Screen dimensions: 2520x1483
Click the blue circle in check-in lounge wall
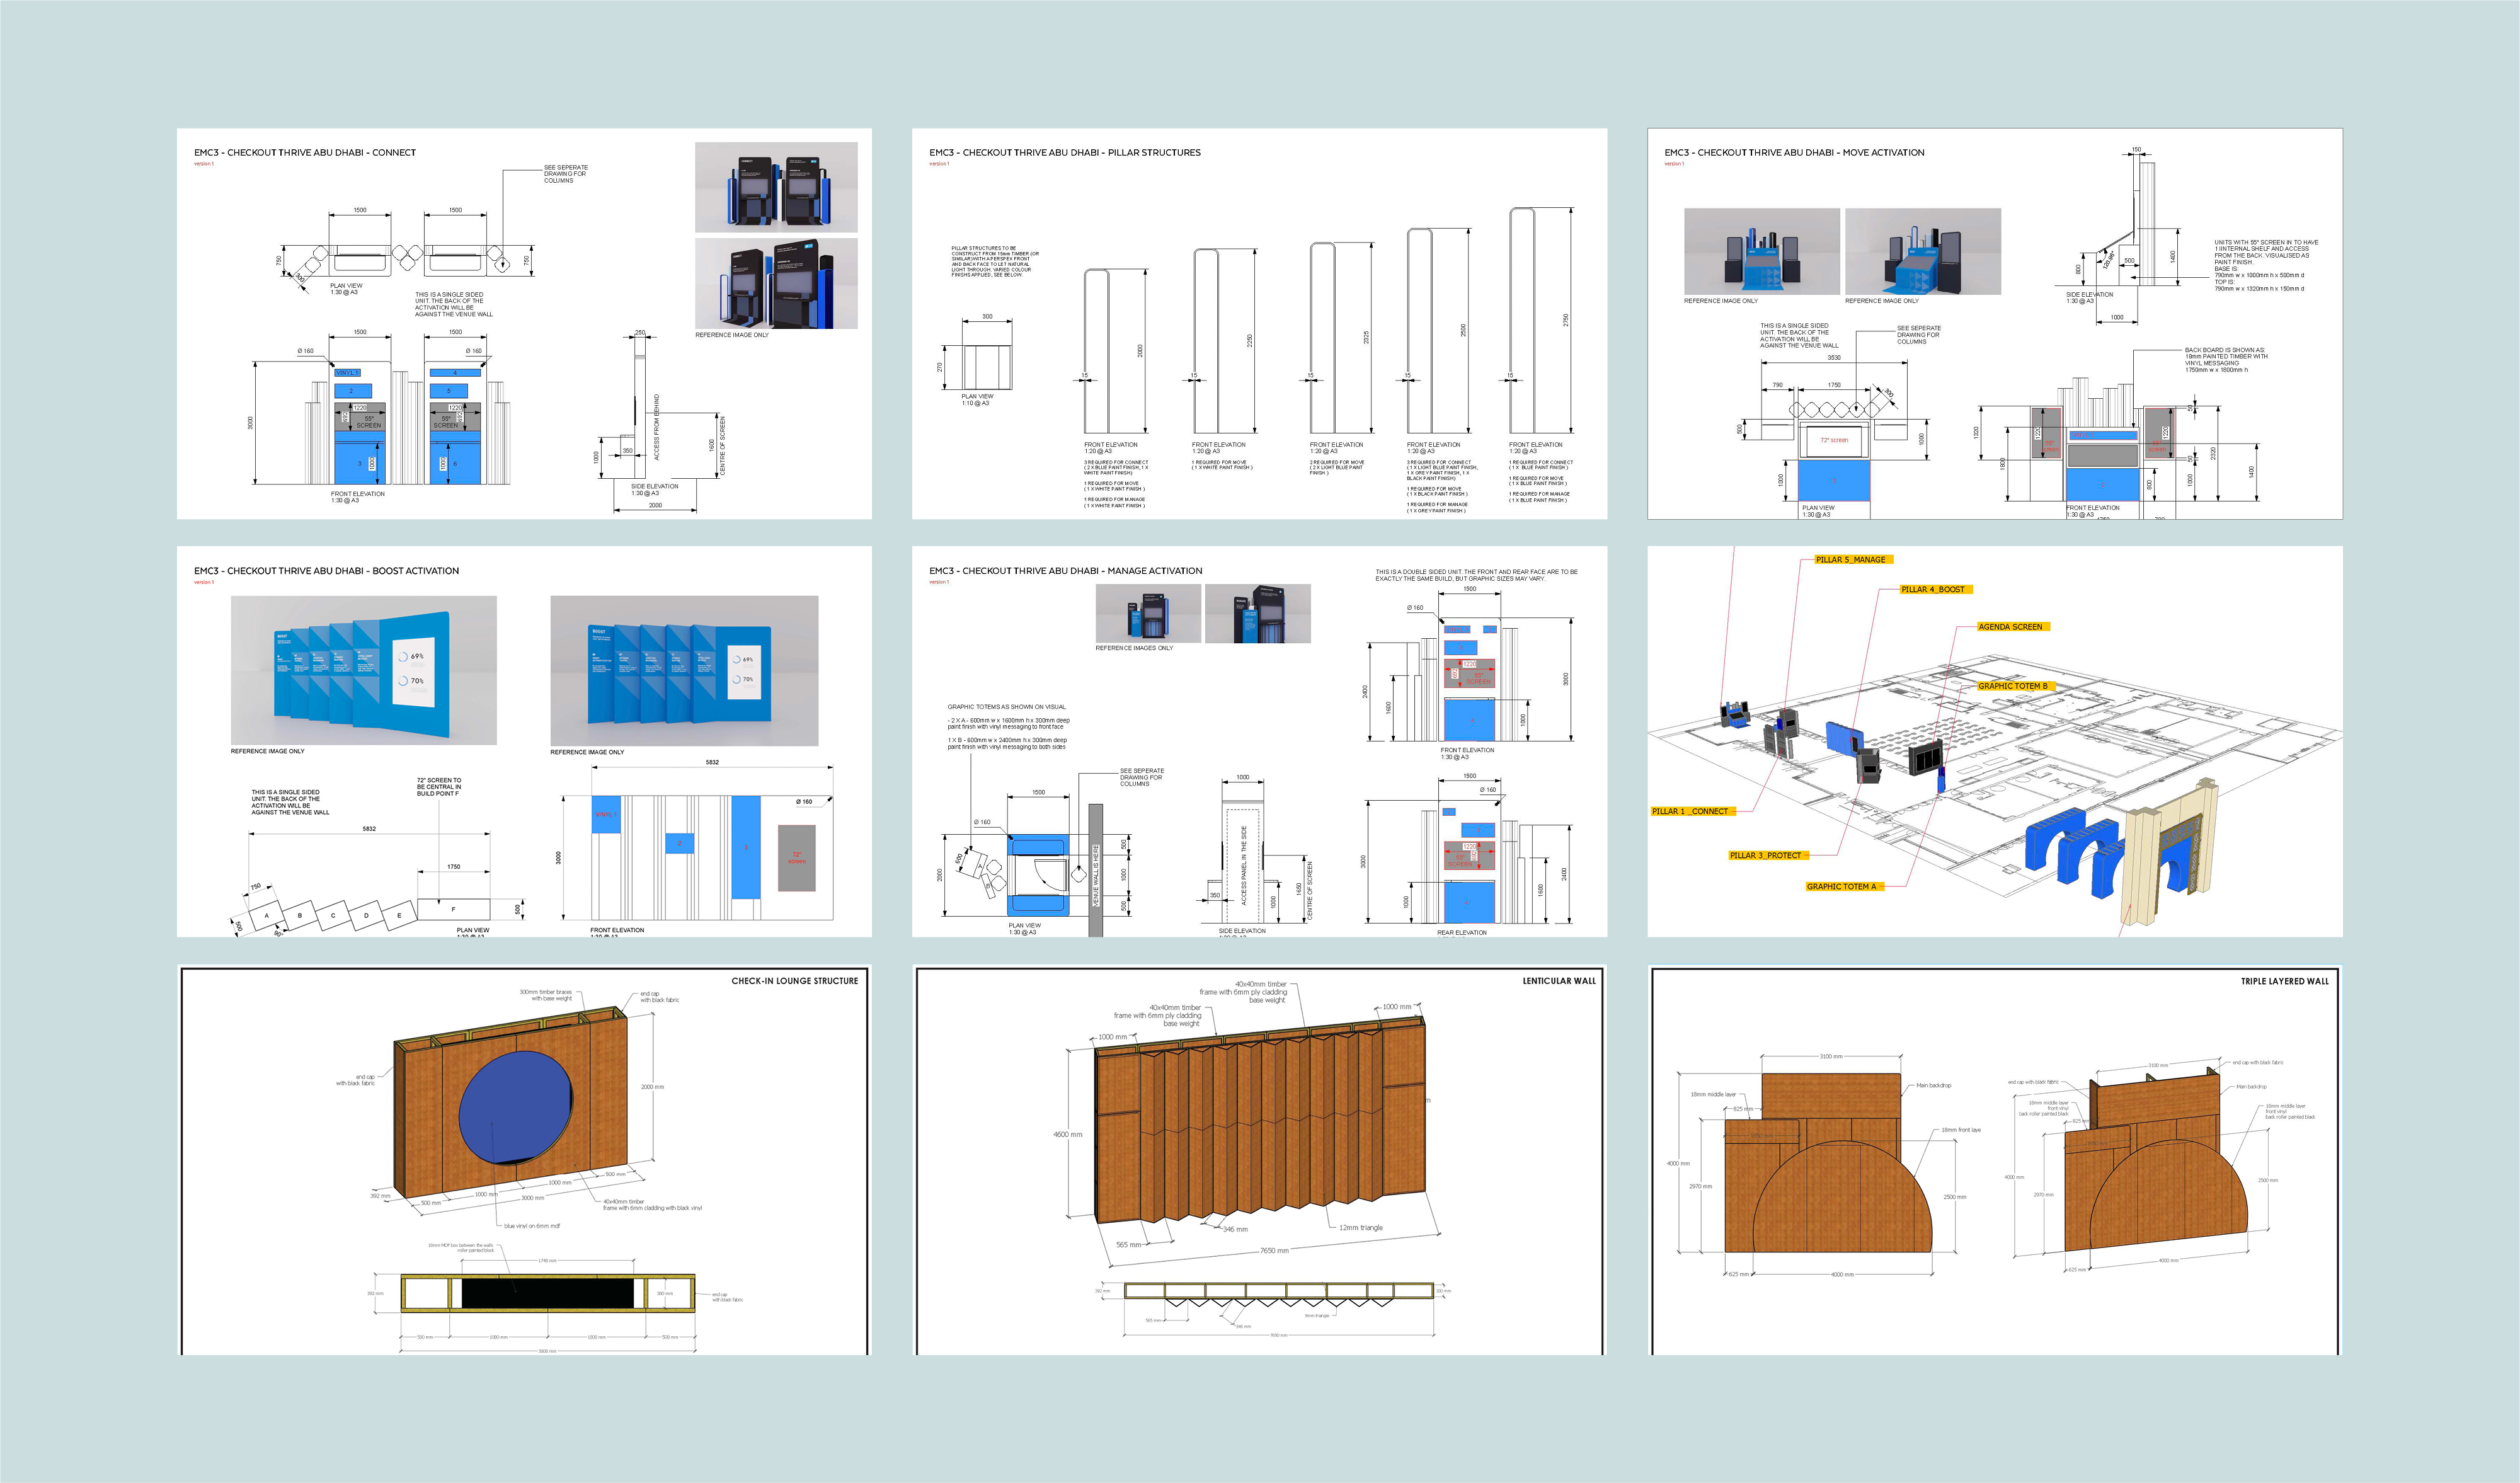(516, 1107)
